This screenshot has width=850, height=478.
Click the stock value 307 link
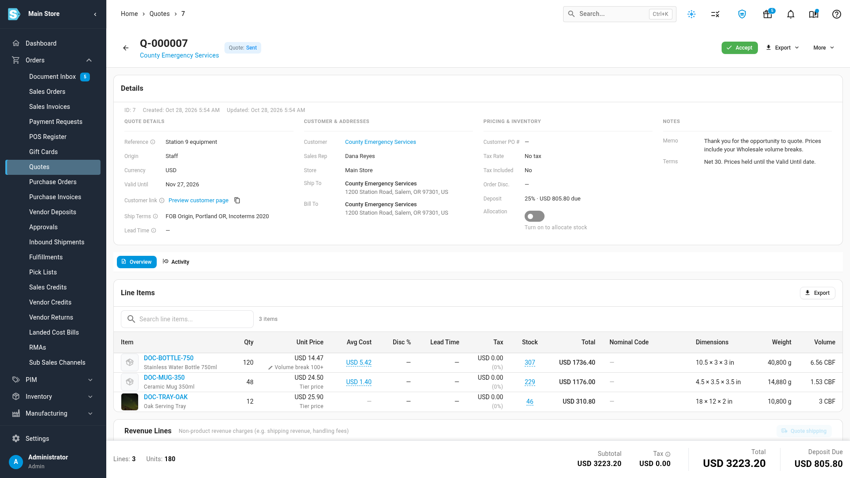pos(530,362)
